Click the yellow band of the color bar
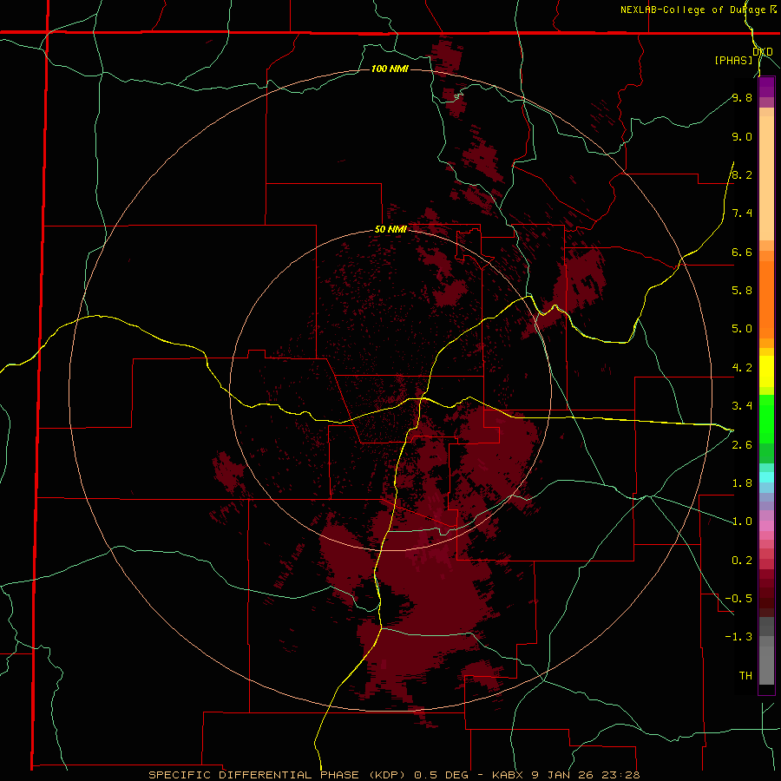Viewport: 781px width, 781px height. click(x=766, y=371)
